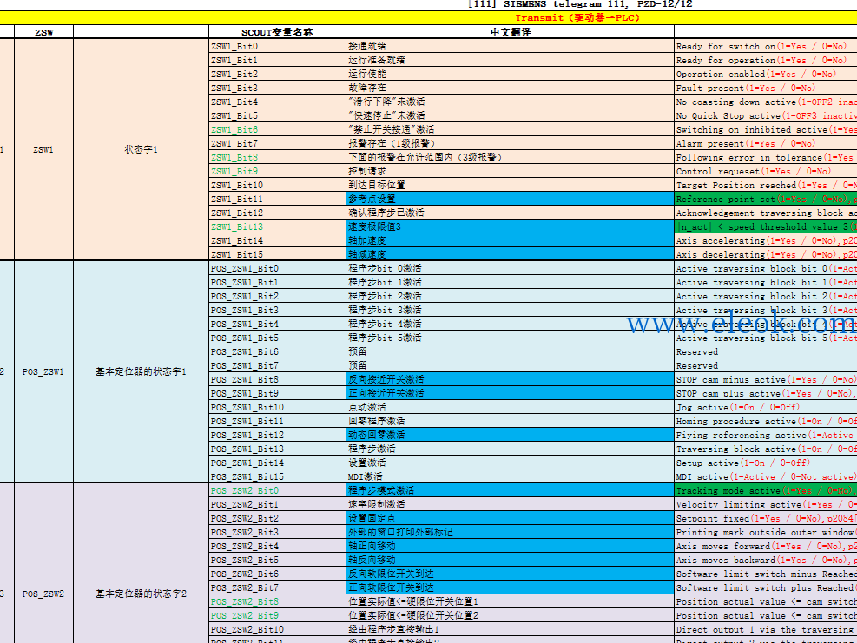
Task: Click the green 'Reference point set' cell
Action: click(766, 199)
